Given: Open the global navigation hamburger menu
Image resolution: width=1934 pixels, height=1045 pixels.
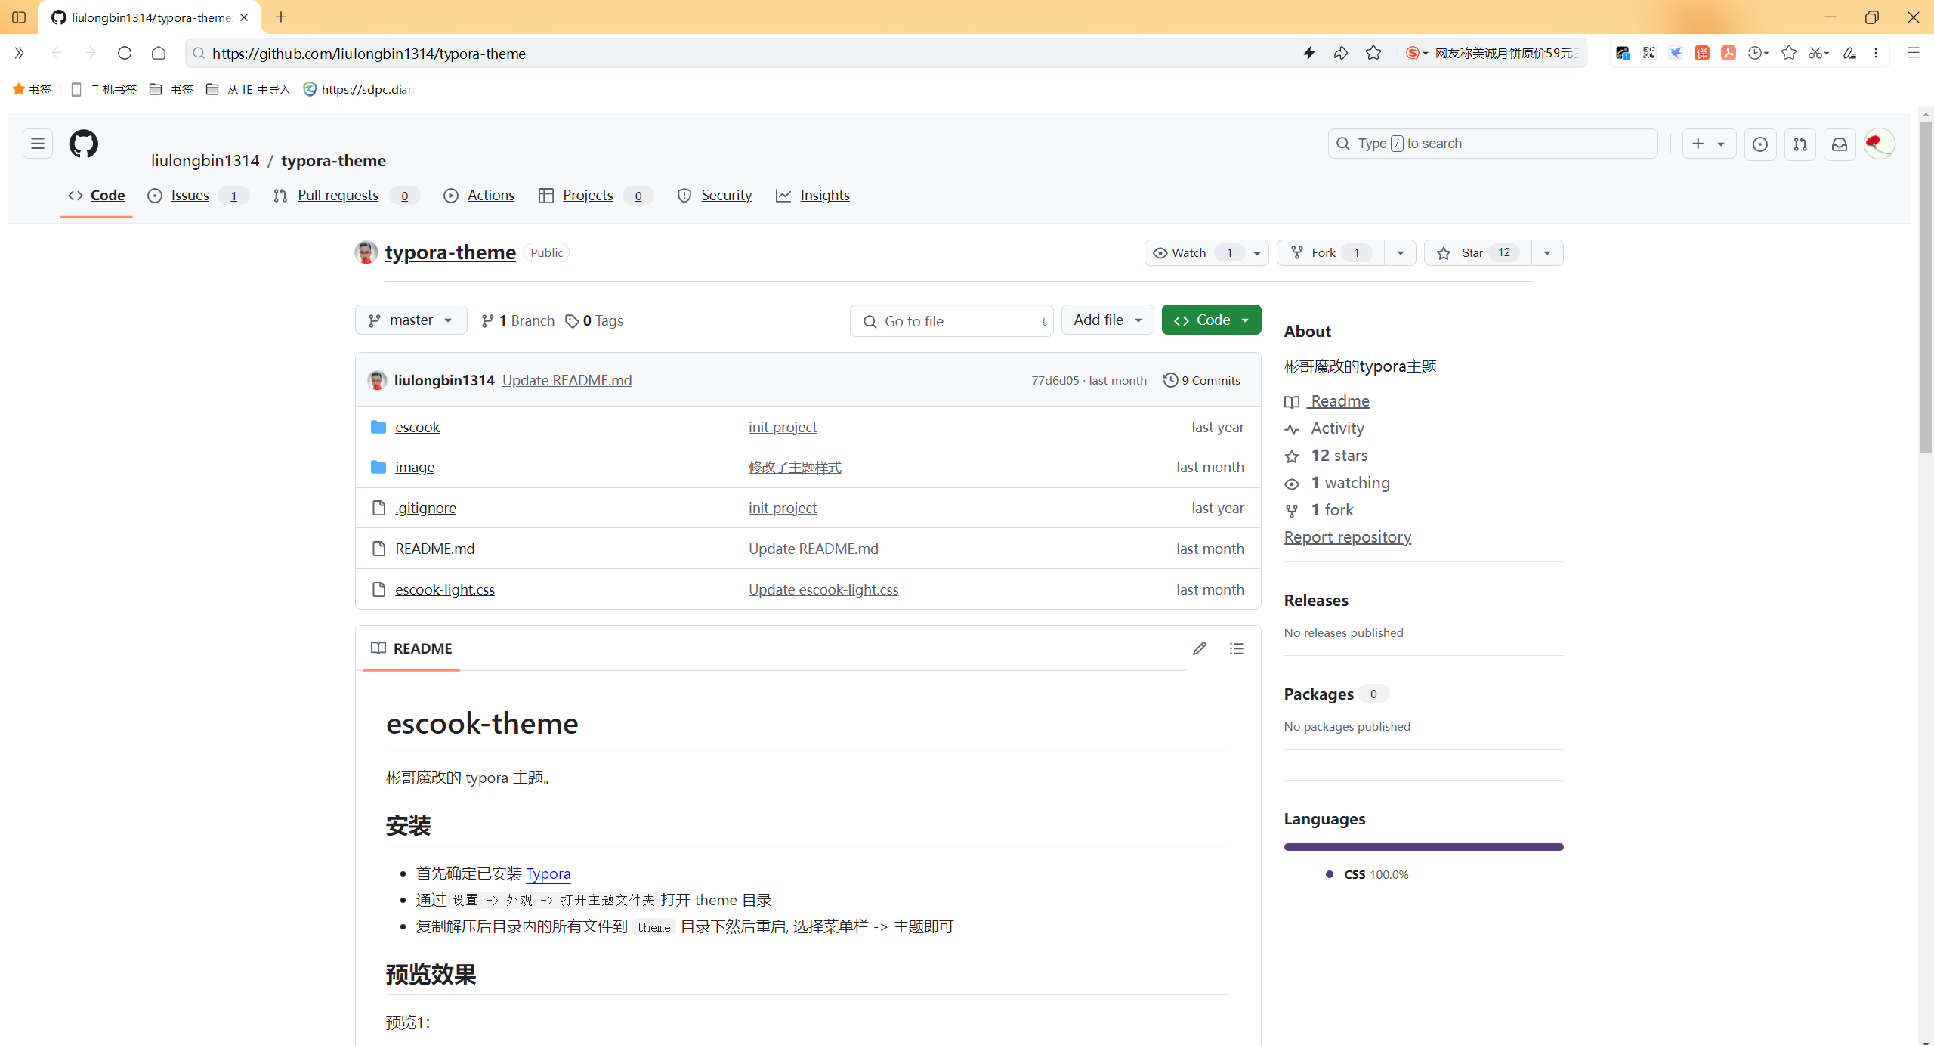Looking at the screenshot, I should [x=38, y=144].
